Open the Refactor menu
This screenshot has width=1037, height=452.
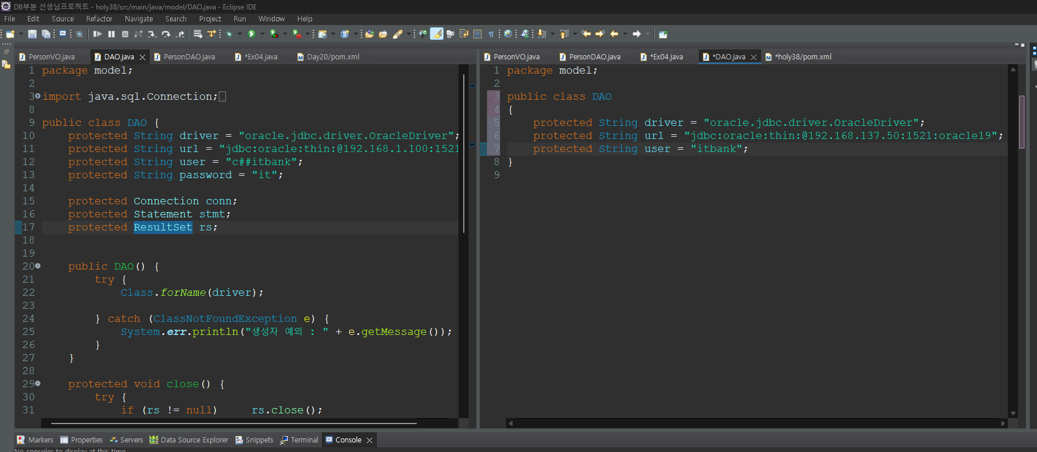(99, 19)
